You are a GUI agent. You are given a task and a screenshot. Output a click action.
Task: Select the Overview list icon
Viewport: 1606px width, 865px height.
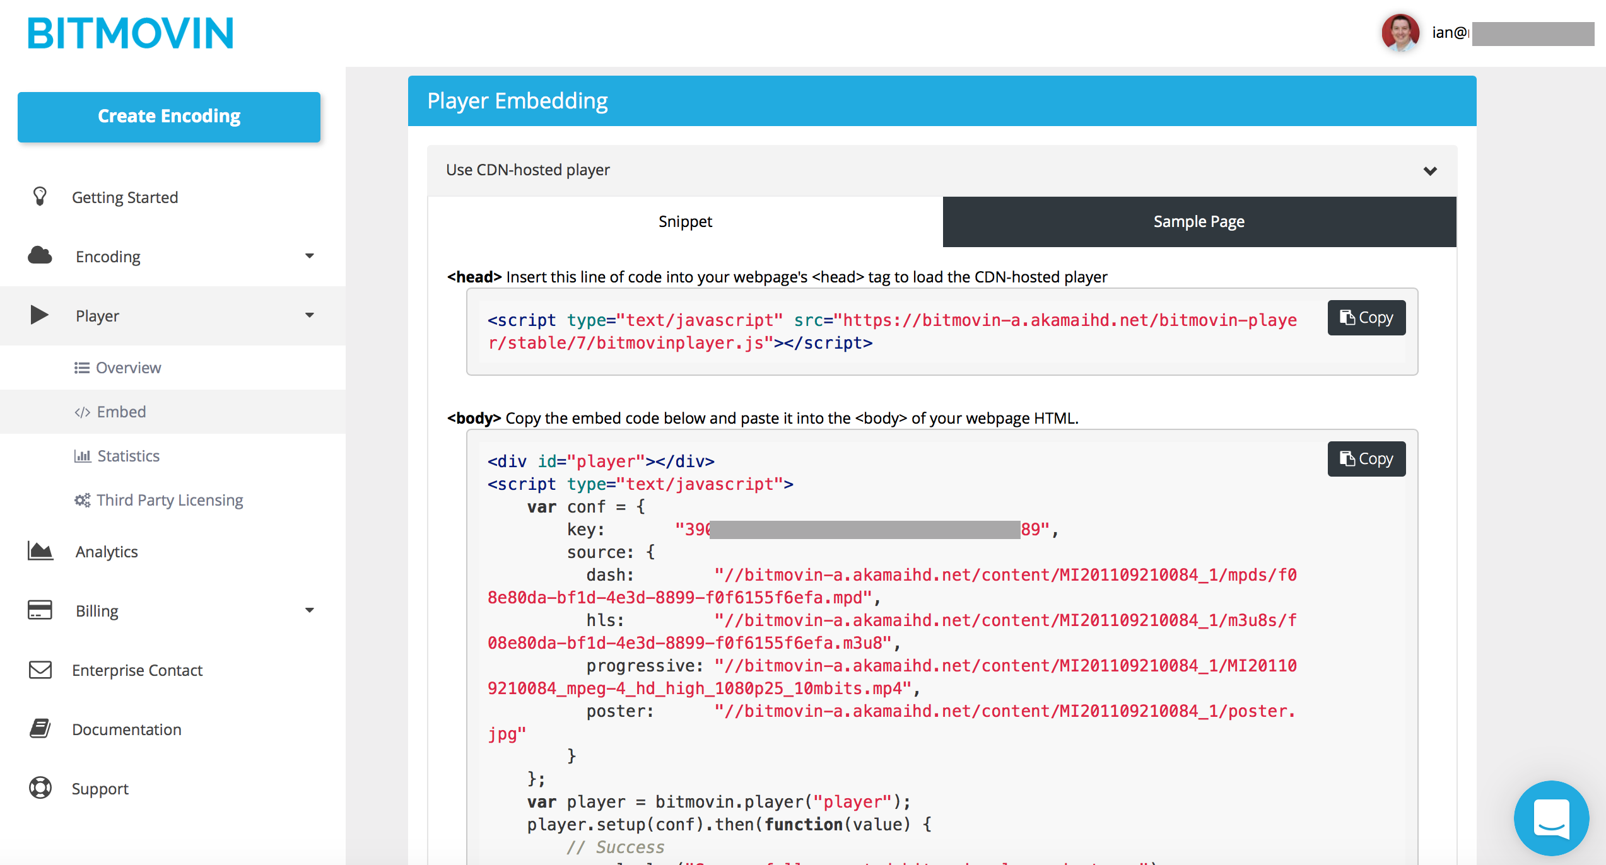[x=82, y=367]
